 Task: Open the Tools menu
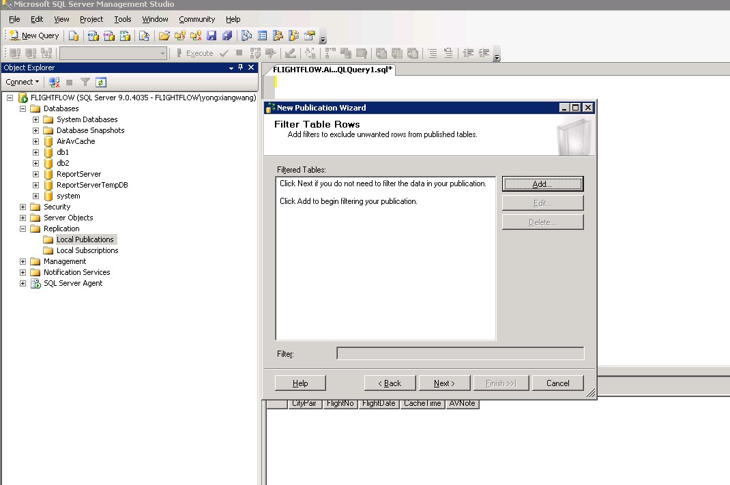point(123,19)
